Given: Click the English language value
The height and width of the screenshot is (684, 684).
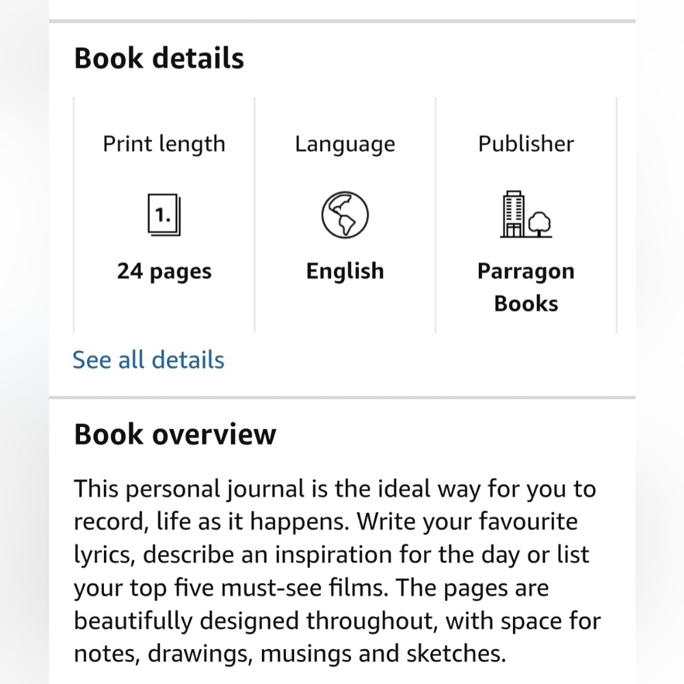Looking at the screenshot, I should click(x=345, y=272).
